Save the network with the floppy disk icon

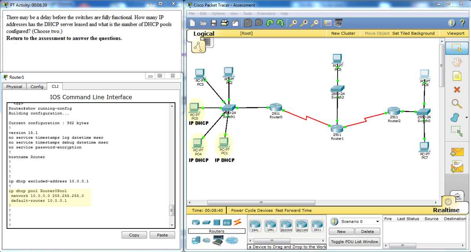pos(214,23)
